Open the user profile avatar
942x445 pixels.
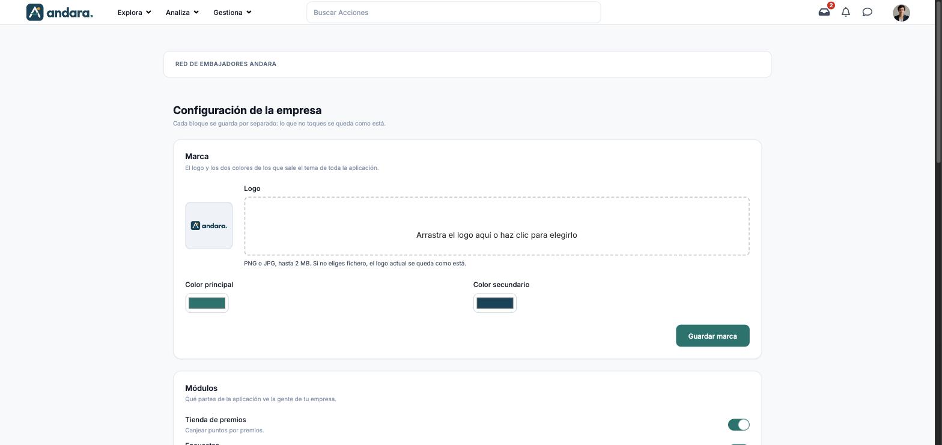pyautogui.click(x=901, y=13)
